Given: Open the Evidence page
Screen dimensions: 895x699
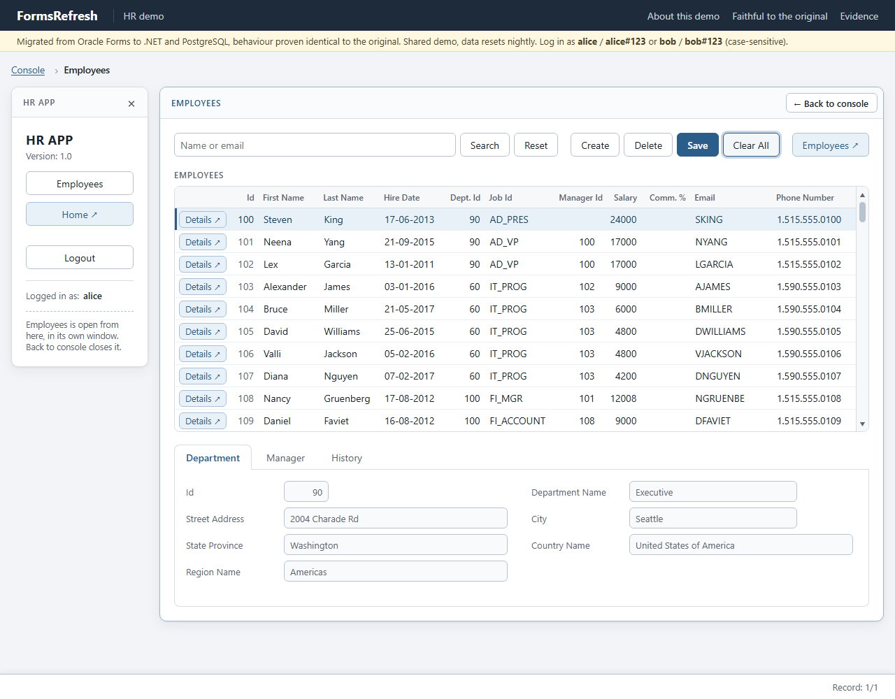Looking at the screenshot, I should tap(859, 16).
